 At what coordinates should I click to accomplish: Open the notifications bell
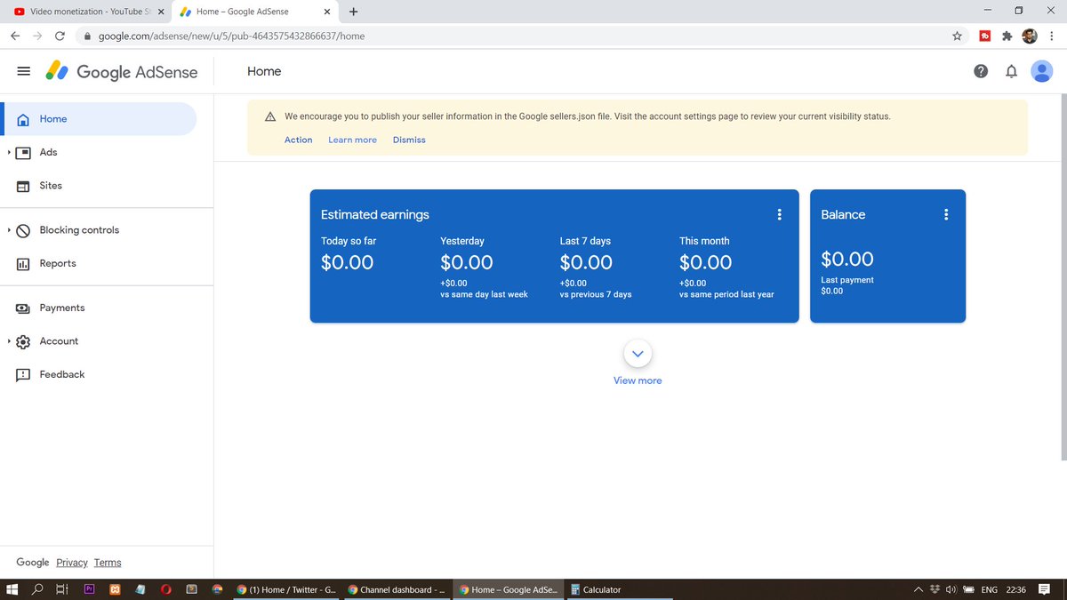(x=1011, y=72)
